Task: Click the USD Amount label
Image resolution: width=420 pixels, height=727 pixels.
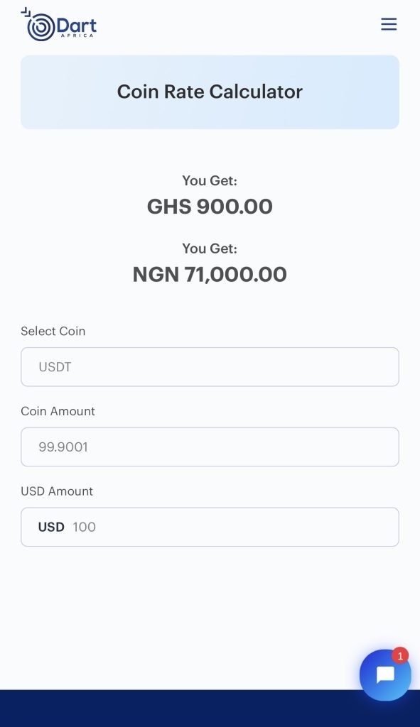Action: 57,491
